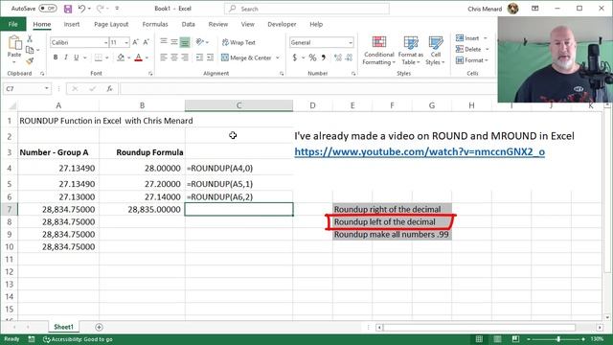This screenshot has height=345, width=613.
Task: Toggle Bottom Align button
Action: coord(185,42)
